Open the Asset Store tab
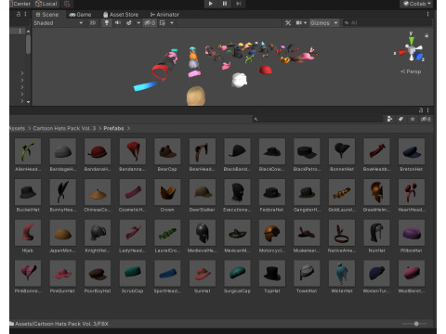 (x=121, y=15)
